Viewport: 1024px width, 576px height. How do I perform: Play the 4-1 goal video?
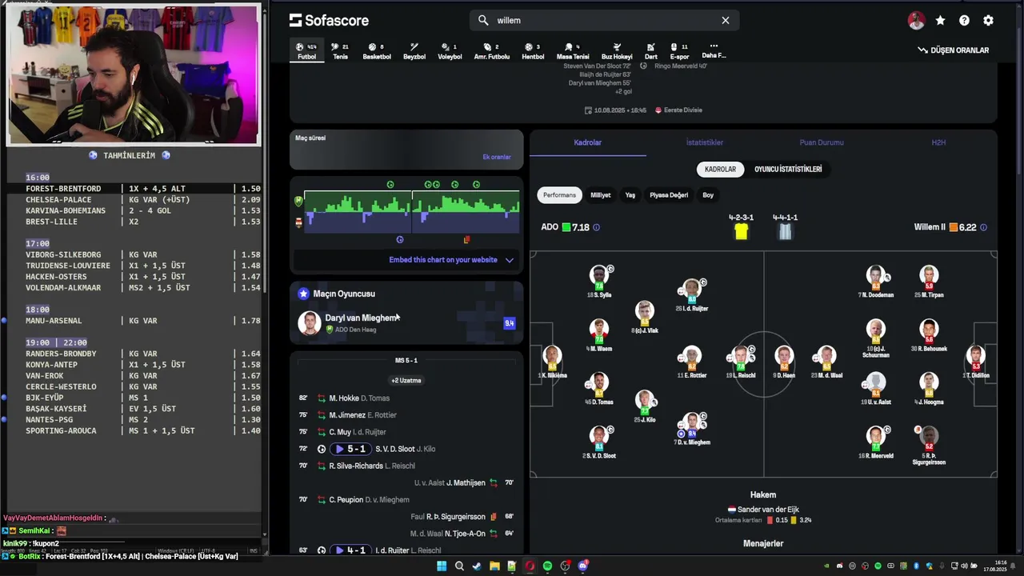[x=351, y=550]
